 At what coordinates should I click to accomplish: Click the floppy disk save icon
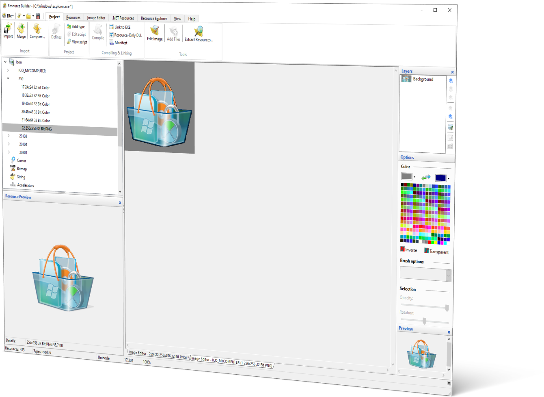(38, 16)
